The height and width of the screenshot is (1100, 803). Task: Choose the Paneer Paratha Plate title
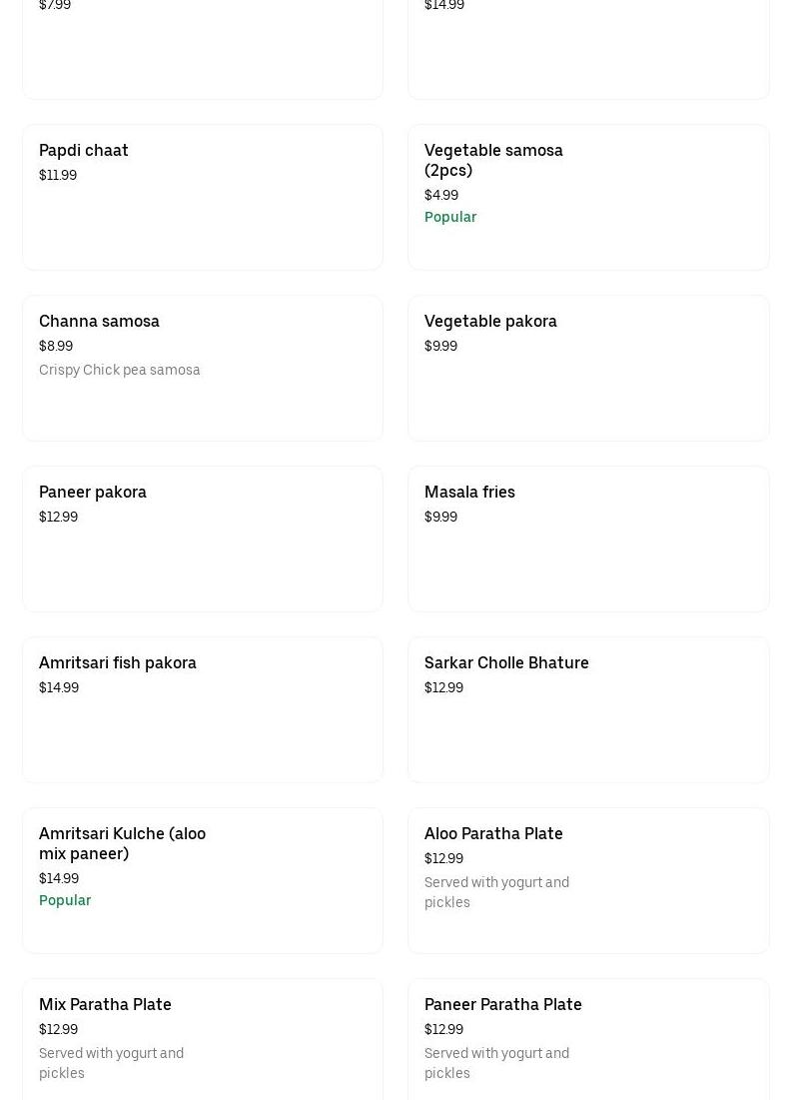click(x=502, y=1005)
